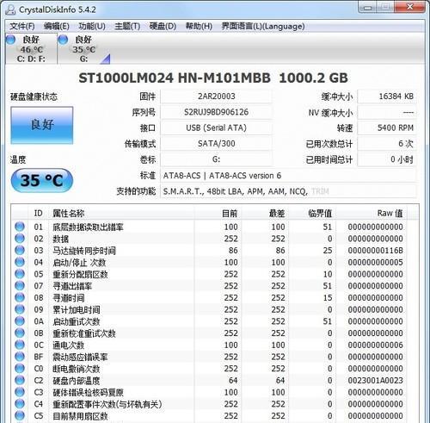Open the 功能(U) menu
The width and height of the screenshot is (430, 423).
[92, 27]
